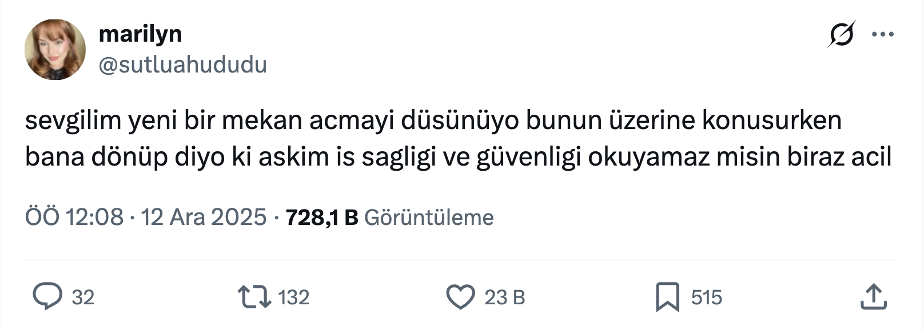Screen dimensions: 924x330
Task: Click the tweet line starting with "bana dönüp"
Action: 458,157
